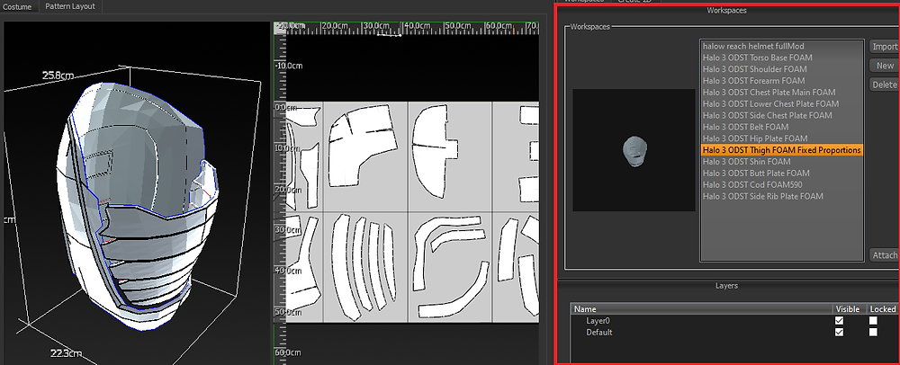Select the Layer0 row in Layers
The width and height of the screenshot is (900, 365).
pyautogui.click(x=734, y=321)
